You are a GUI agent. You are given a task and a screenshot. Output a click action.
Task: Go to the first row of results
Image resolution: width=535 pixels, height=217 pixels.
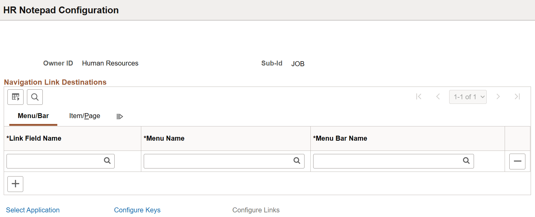(x=419, y=97)
